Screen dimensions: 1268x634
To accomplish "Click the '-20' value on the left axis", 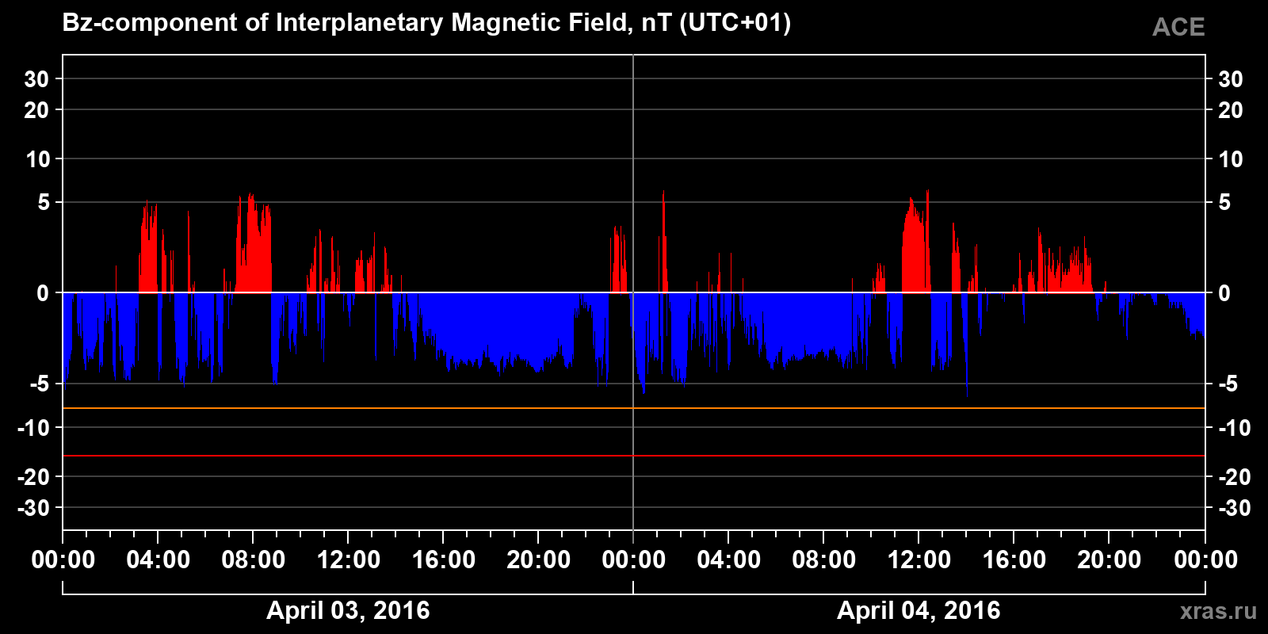I will (x=33, y=477).
